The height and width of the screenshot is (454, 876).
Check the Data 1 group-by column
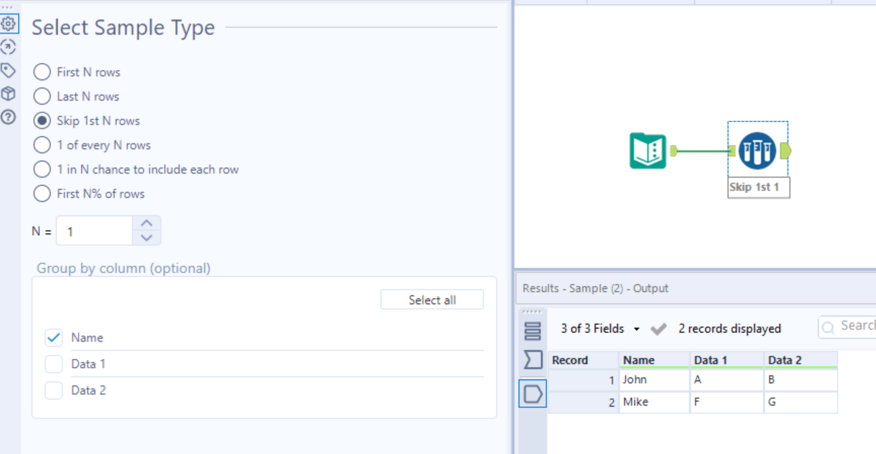[53, 363]
